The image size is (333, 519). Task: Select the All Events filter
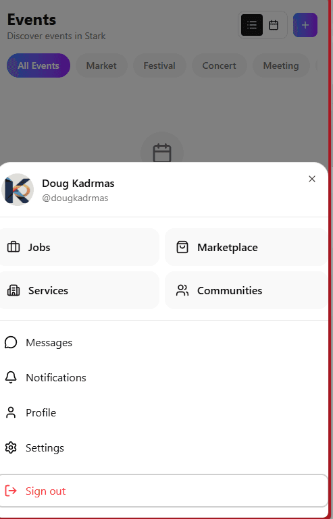point(39,65)
